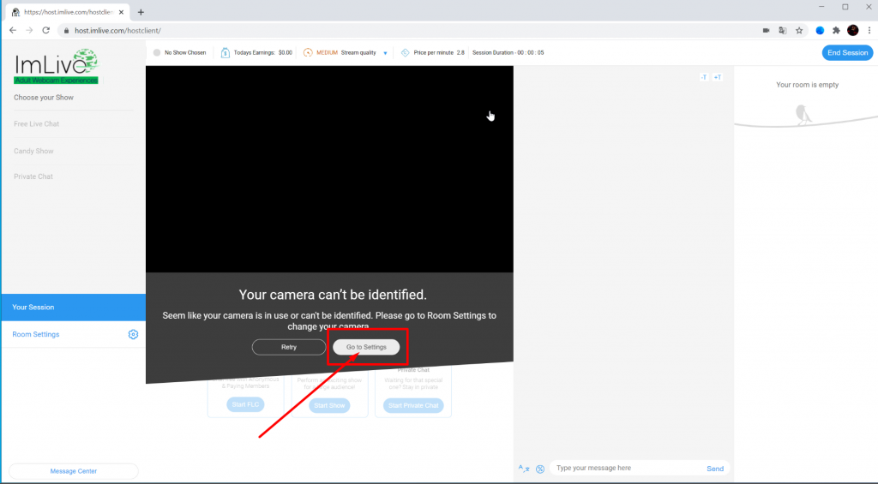Open the Chrome three-dot menu
This screenshot has height=484, width=878.
tap(869, 30)
